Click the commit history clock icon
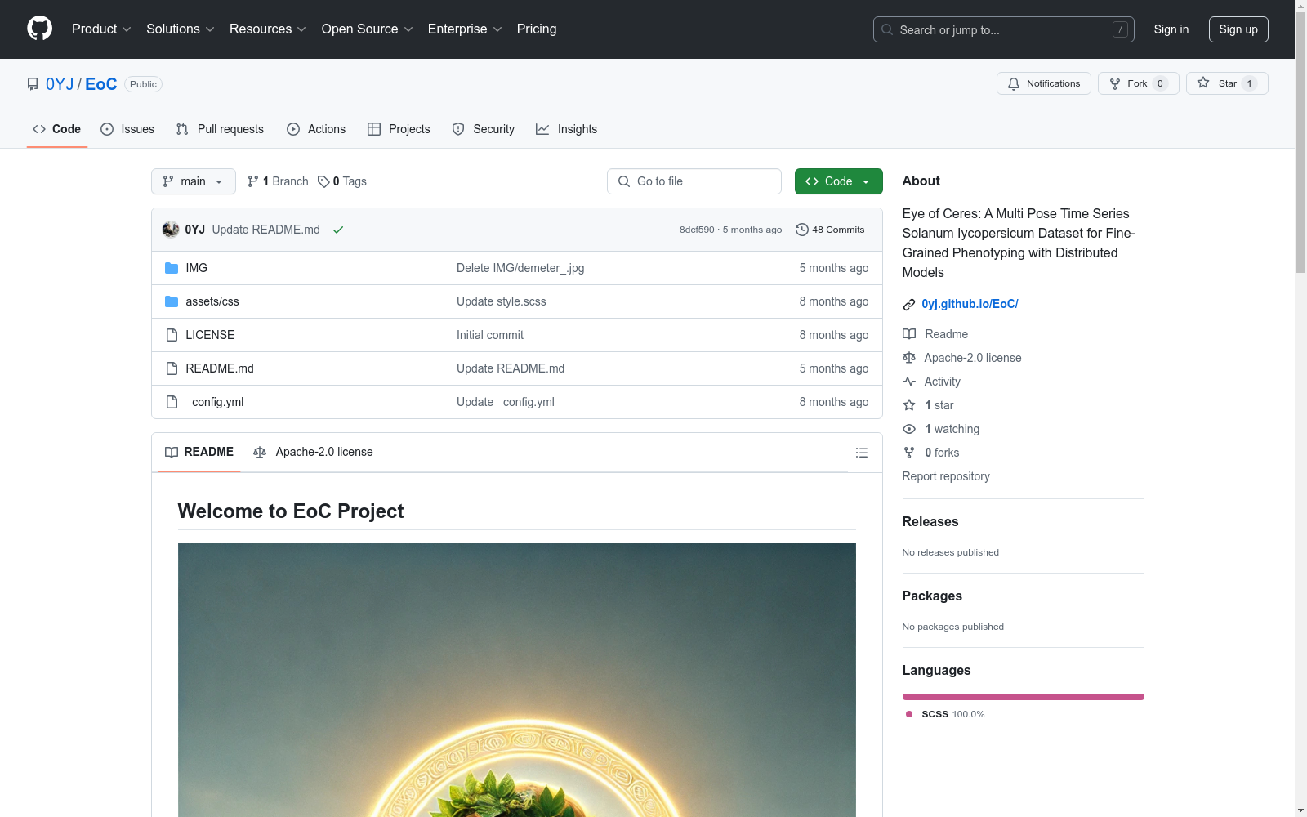 click(802, 230)
